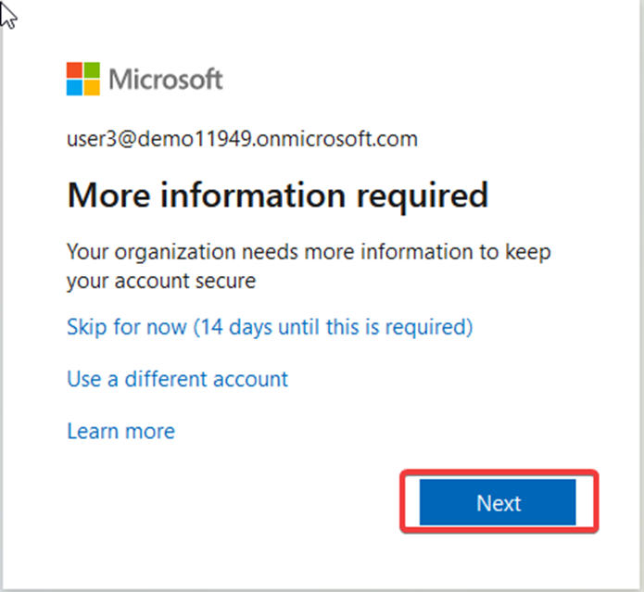Click the yellow square of Microsoft logo

pyautogui.click(x=92, y=87)
